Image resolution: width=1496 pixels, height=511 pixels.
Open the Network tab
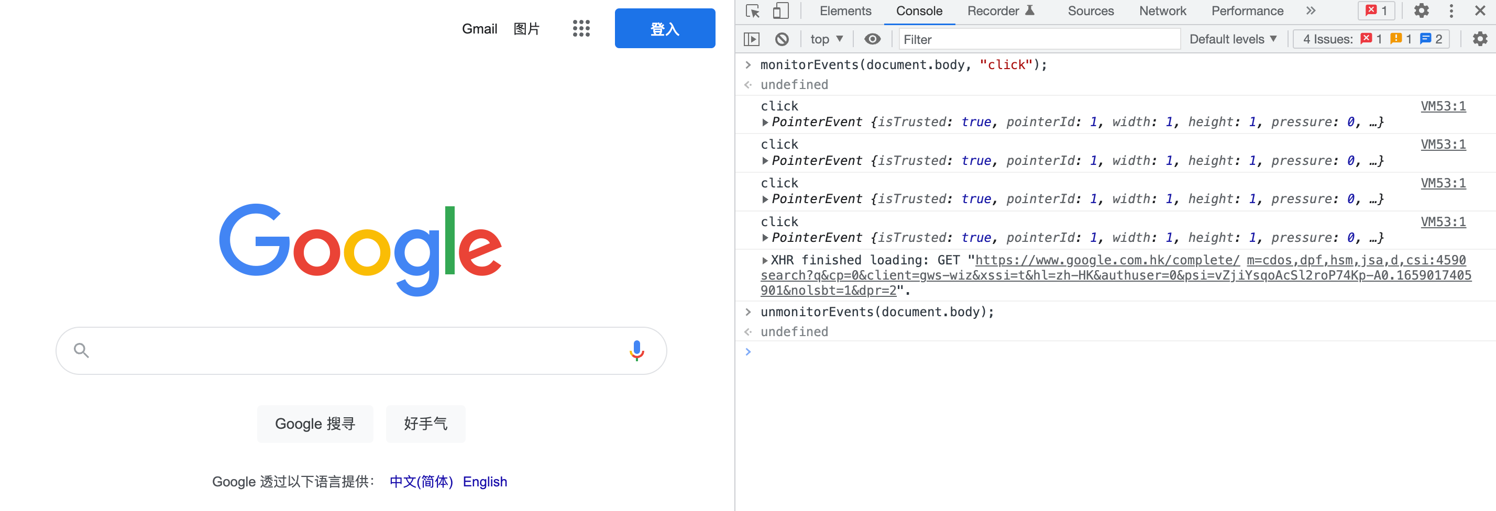click(1162, 11)
